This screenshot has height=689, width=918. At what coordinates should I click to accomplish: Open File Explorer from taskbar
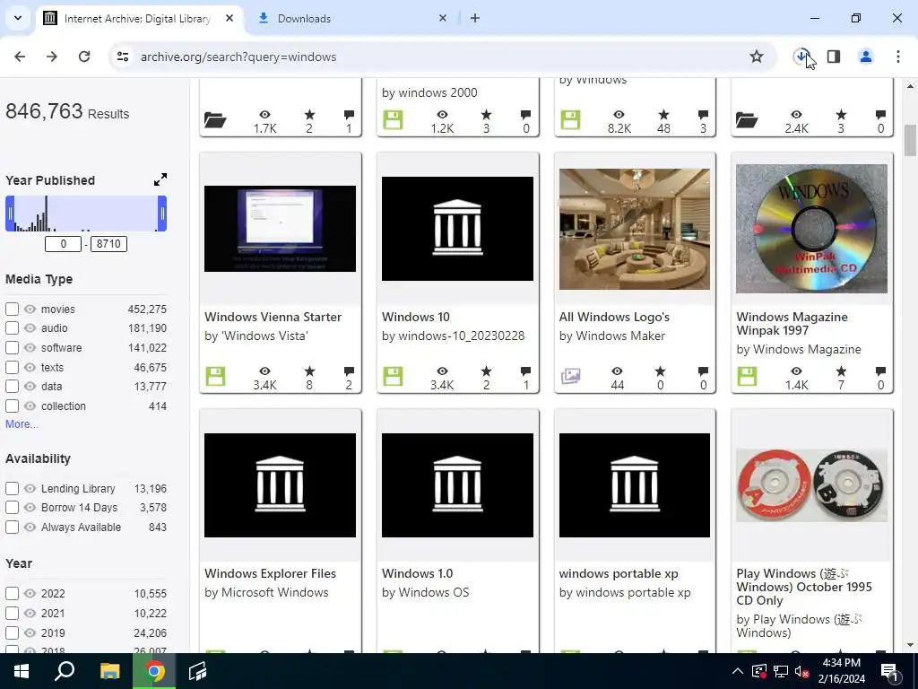[109, 671]
